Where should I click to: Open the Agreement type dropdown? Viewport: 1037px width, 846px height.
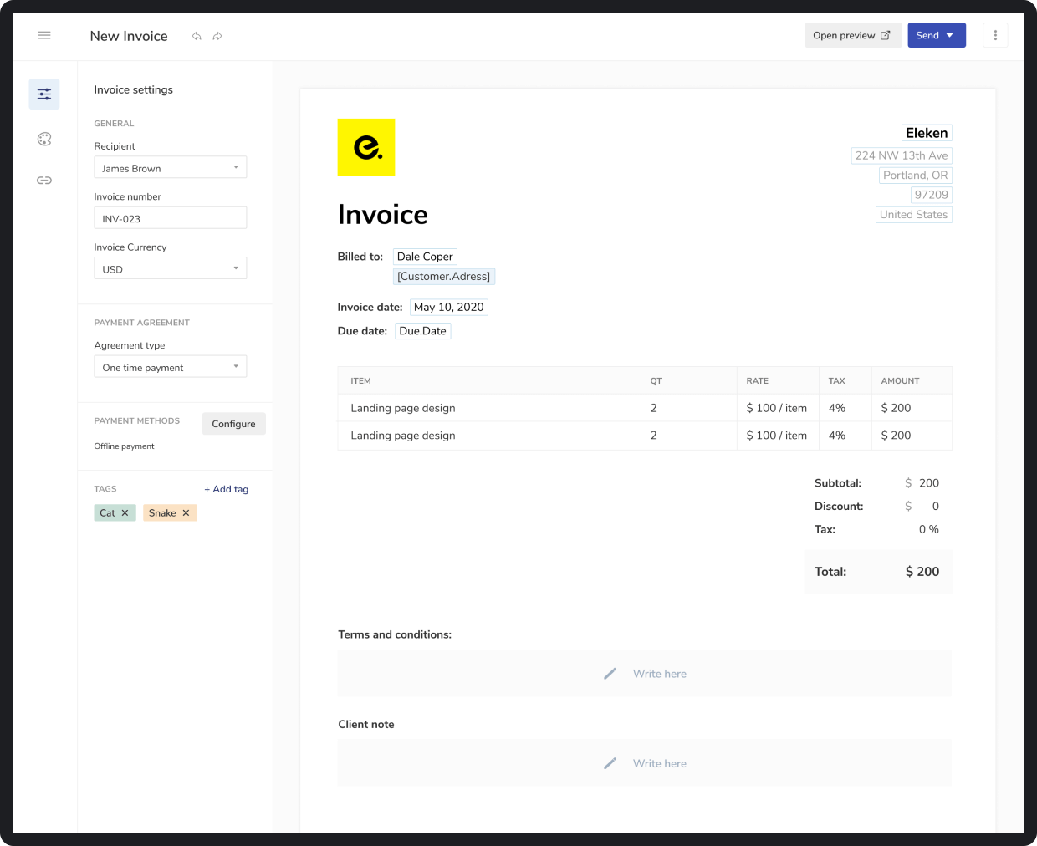coord(171,367)
